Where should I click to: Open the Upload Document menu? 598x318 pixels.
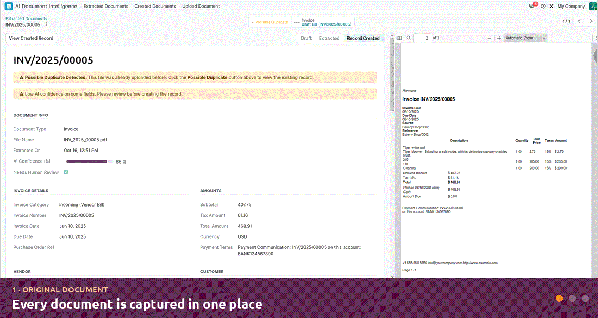click(201, 7)
